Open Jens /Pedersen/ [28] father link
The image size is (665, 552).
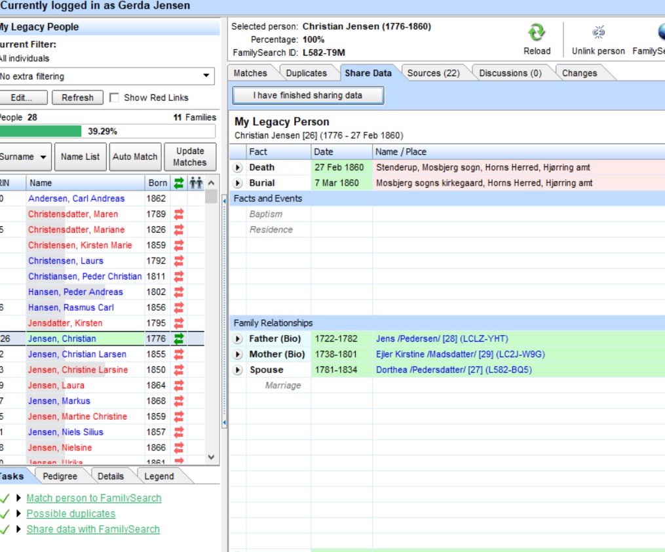tap(442, 338)
